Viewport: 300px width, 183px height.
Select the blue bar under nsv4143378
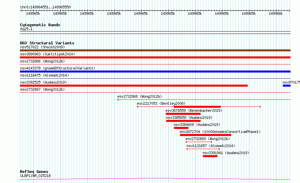(x=155, y=72)
